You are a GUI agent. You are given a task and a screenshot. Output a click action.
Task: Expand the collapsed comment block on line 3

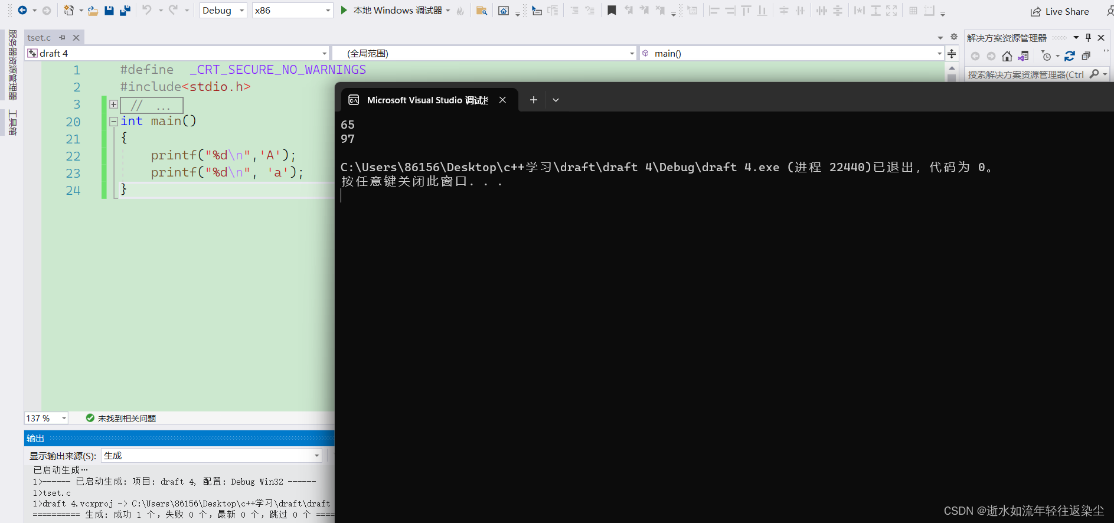(x=113, y=104)
